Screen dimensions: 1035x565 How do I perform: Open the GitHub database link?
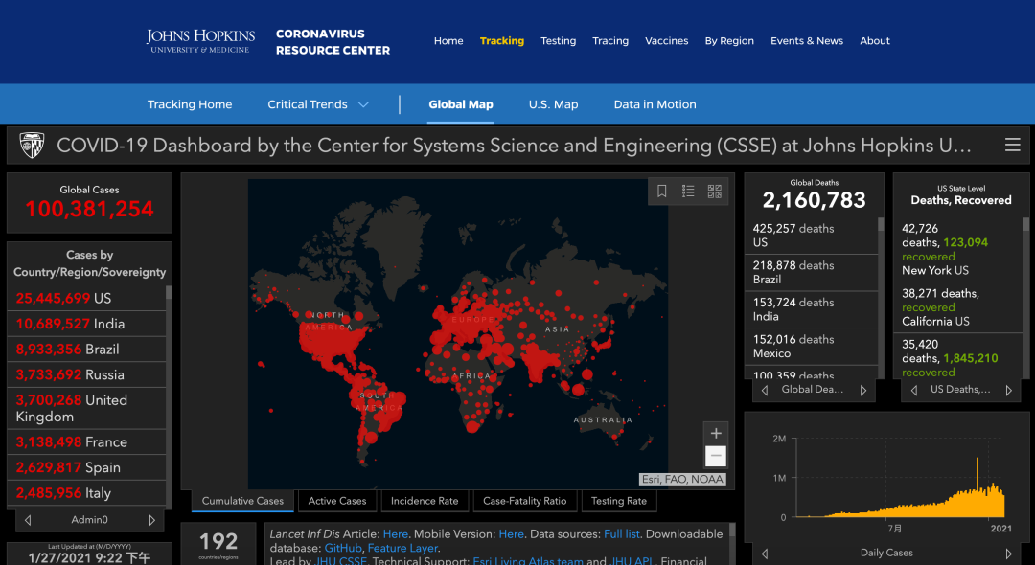(342, 548)
